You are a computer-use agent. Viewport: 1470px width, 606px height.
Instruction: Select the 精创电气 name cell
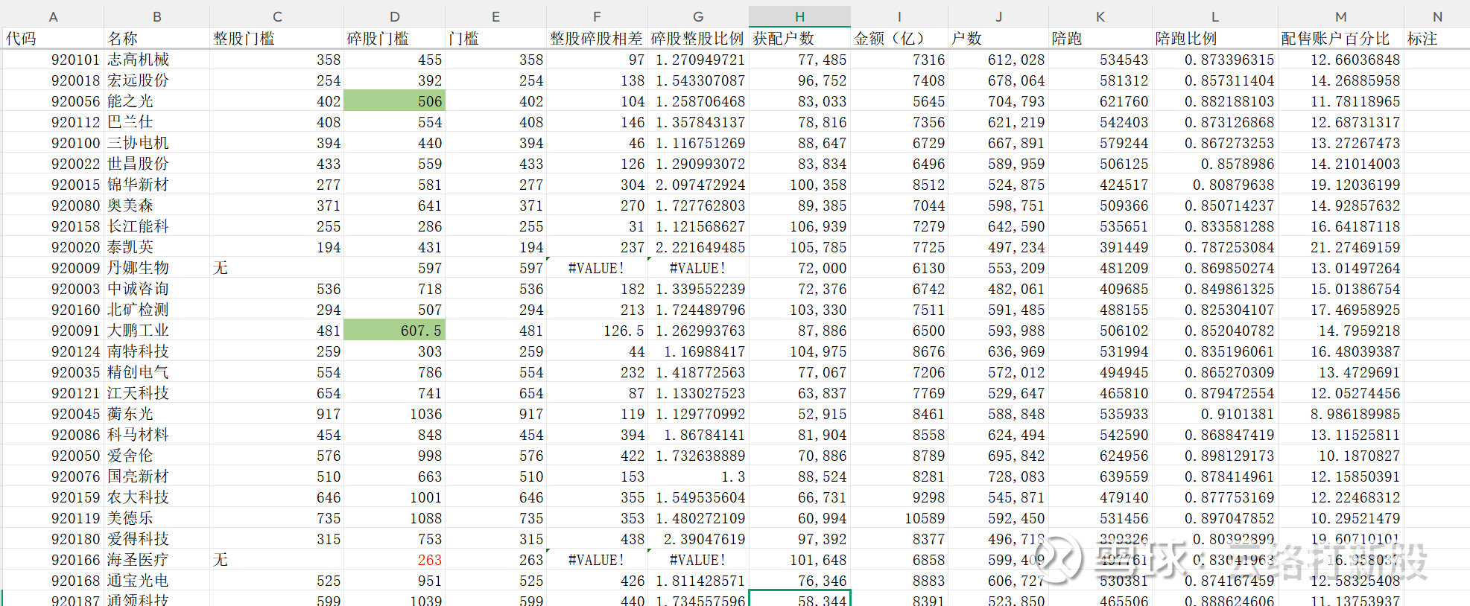pos(156,372)
